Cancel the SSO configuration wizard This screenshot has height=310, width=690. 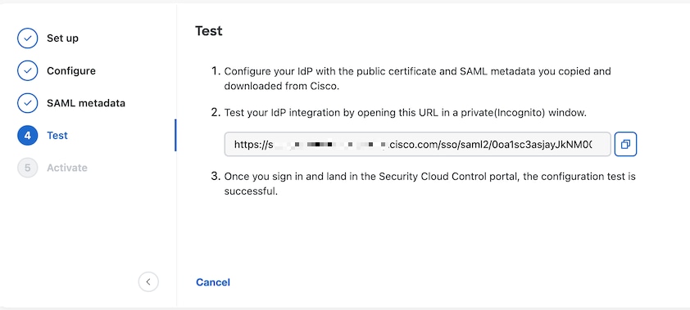pyautogui.click(x=213, y=282)
